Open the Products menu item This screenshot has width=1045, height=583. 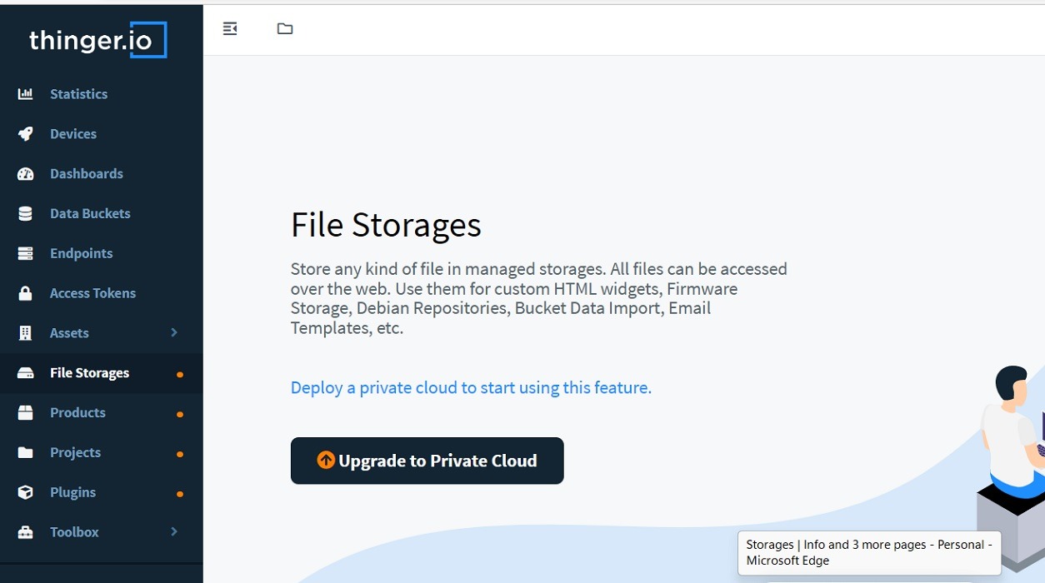(77, 413)
